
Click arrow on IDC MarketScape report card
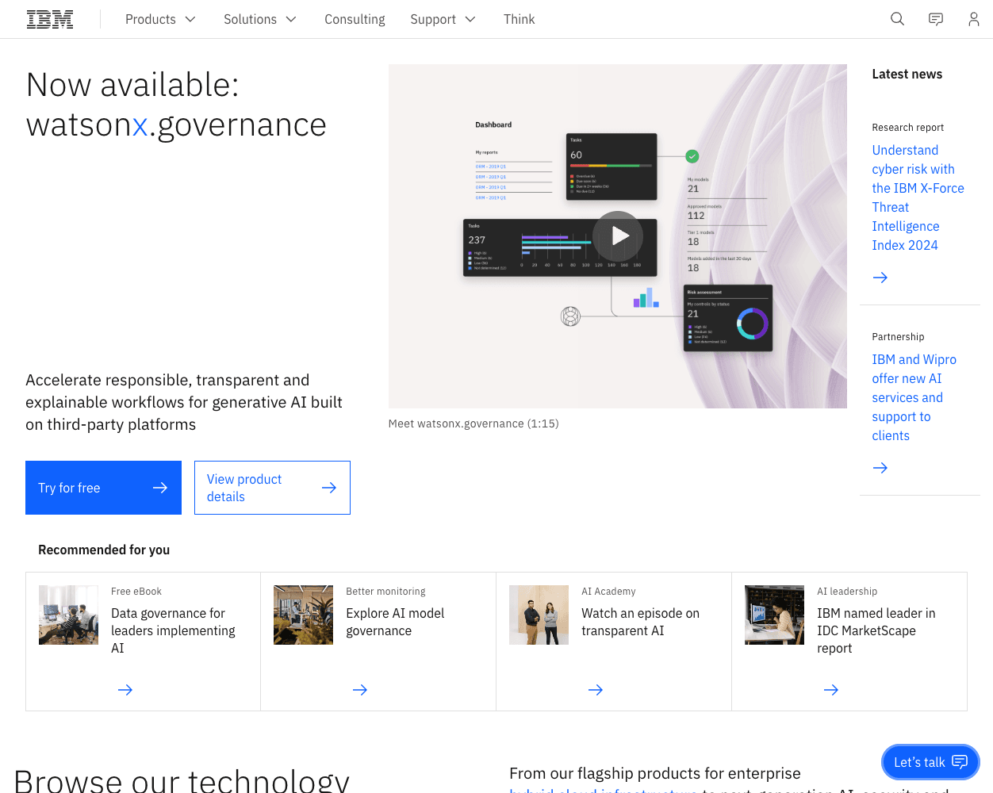[x=831, y=690]
